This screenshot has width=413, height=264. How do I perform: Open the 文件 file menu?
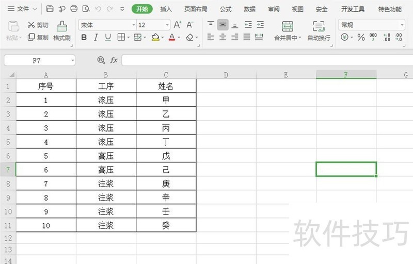(x=22, y=9)
